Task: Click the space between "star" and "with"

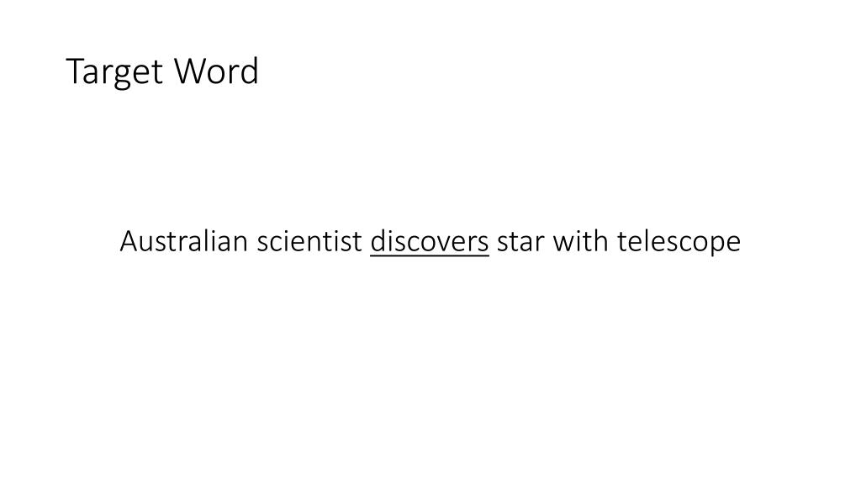Action: pyautogui.click(x=548, y=241)
